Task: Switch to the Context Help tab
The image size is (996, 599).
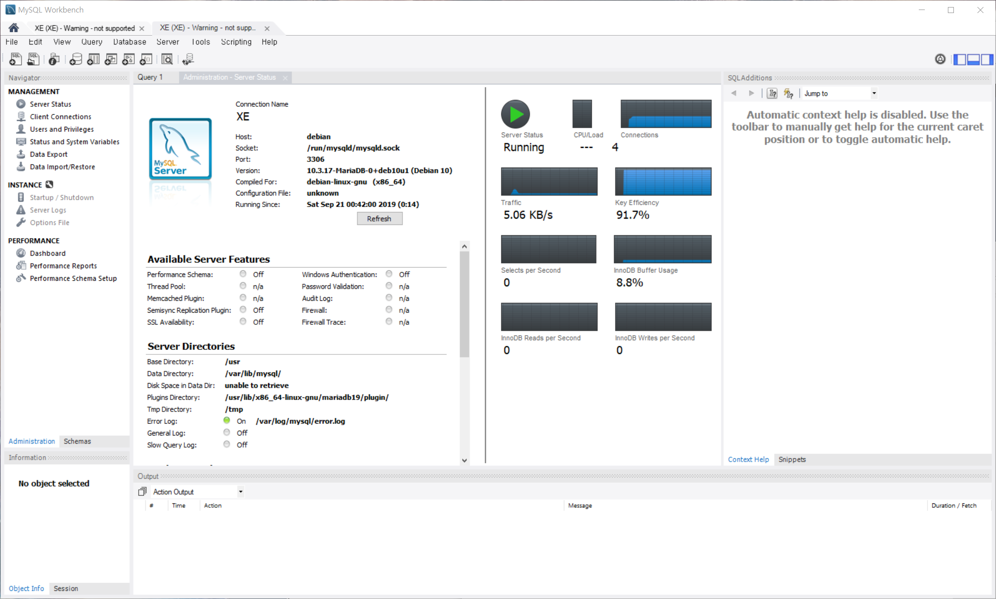Action: (748, 459)
